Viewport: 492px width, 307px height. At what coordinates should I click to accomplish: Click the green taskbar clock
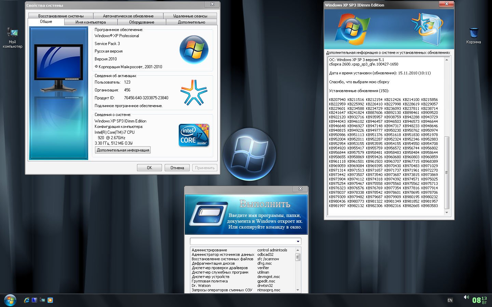pyautogui.click(x=479, y=300)
